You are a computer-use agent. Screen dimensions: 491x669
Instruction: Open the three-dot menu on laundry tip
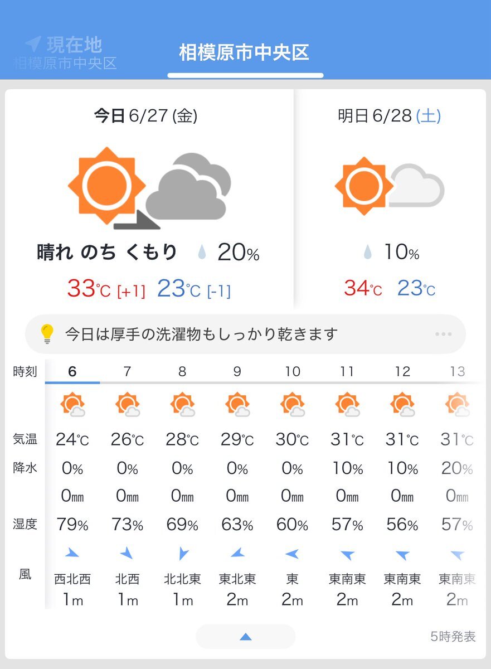click(x=443, y=334)
